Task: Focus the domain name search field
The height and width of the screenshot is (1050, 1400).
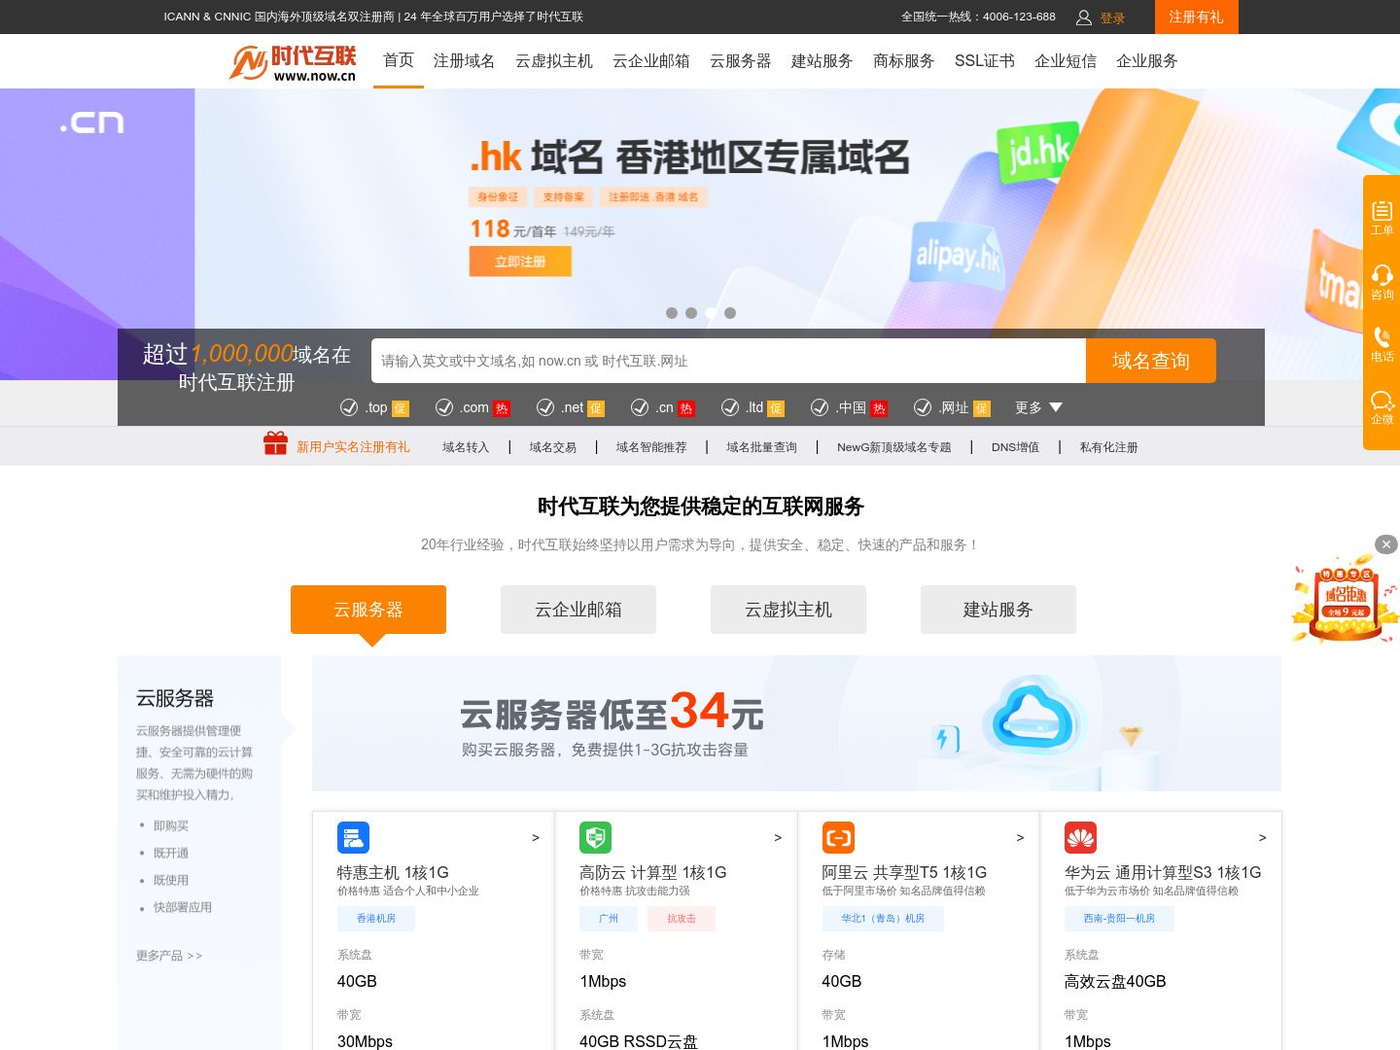Action: click(x=728, y=361)
